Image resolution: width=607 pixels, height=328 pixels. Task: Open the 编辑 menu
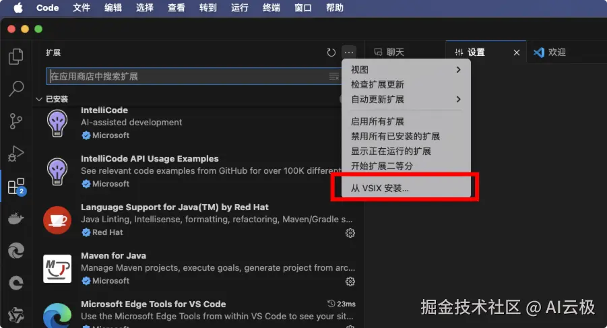[113, 7]
